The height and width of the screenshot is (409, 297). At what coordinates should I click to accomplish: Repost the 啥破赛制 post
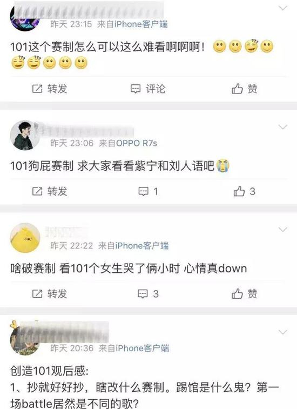tap(50, 294)
